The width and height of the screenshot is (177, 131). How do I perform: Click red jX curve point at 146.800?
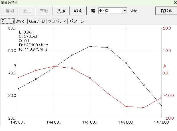coord(126,106)
